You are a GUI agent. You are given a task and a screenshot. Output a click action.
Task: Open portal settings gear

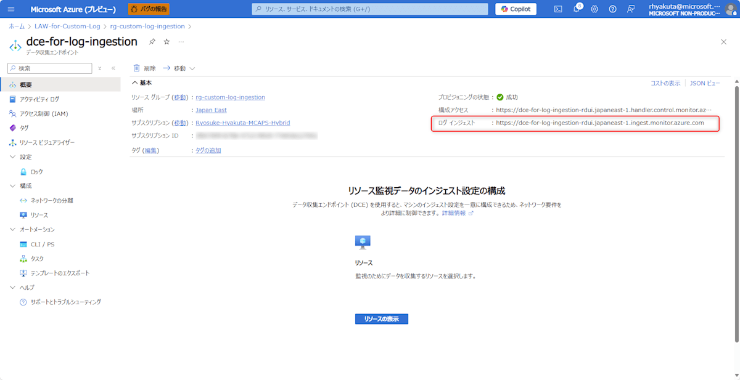point(594,9)
